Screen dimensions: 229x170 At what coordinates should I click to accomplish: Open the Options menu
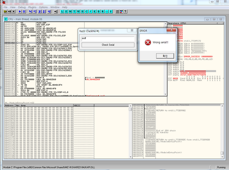point(43,7)
